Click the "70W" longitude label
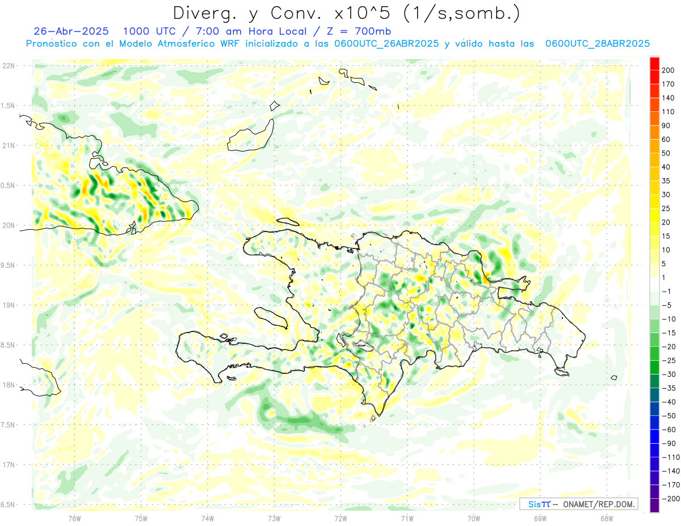Viewport: 681px width, 526px height. coord(474,519)
